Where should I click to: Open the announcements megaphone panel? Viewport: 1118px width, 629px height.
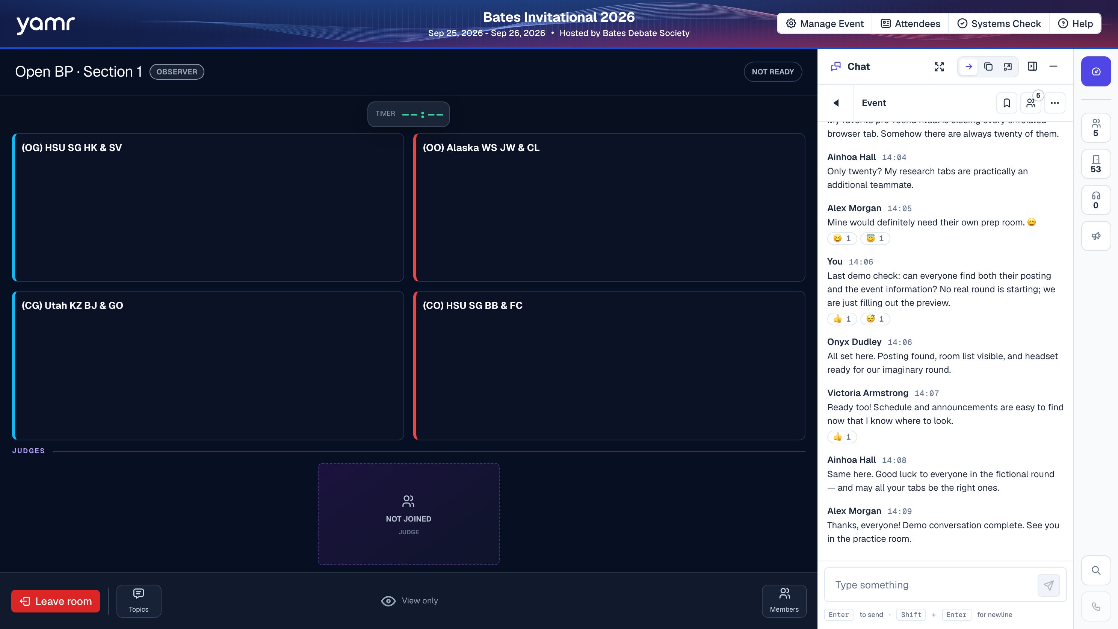point(1096,236)
